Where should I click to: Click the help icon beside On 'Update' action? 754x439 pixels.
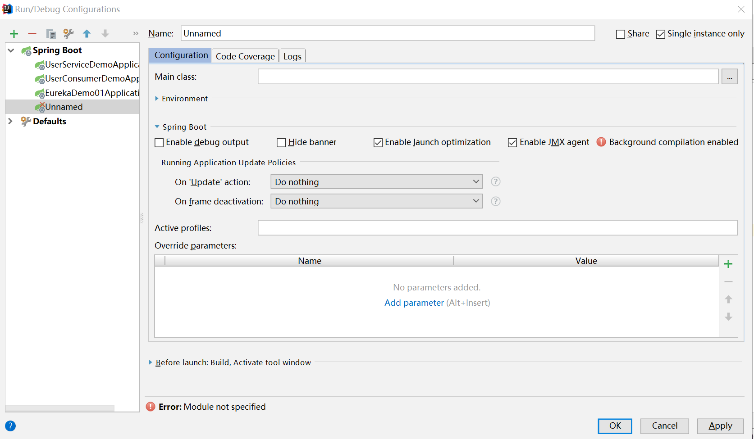495,182
